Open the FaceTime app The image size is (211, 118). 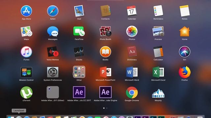click(x=79, y=31)
